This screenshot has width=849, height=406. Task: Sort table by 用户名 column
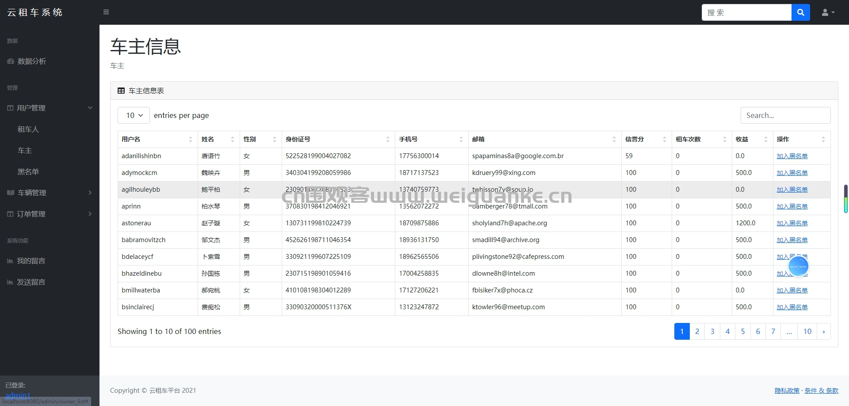coord(157,139)
